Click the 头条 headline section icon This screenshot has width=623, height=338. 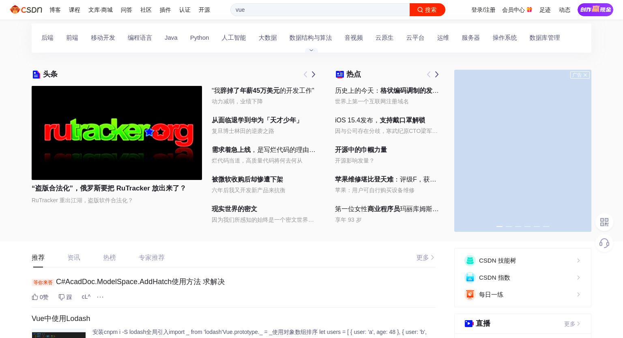point(36,74)
